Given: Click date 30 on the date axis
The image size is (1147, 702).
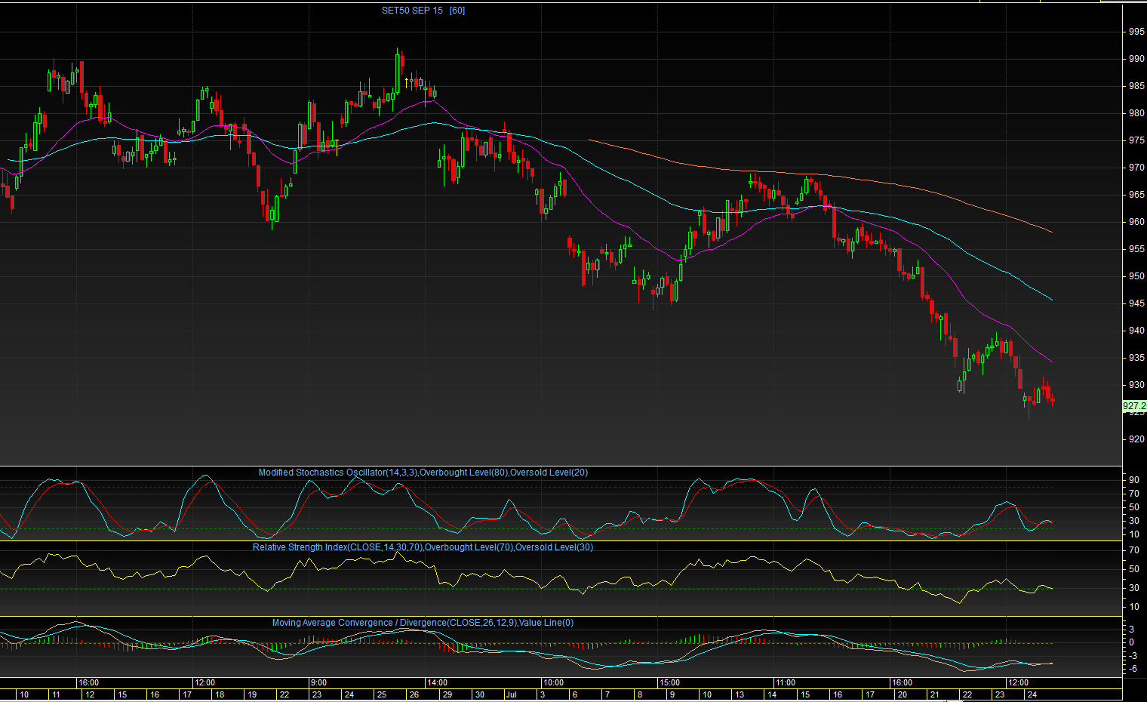Looking at the screenshot, I should click(480, 694).
